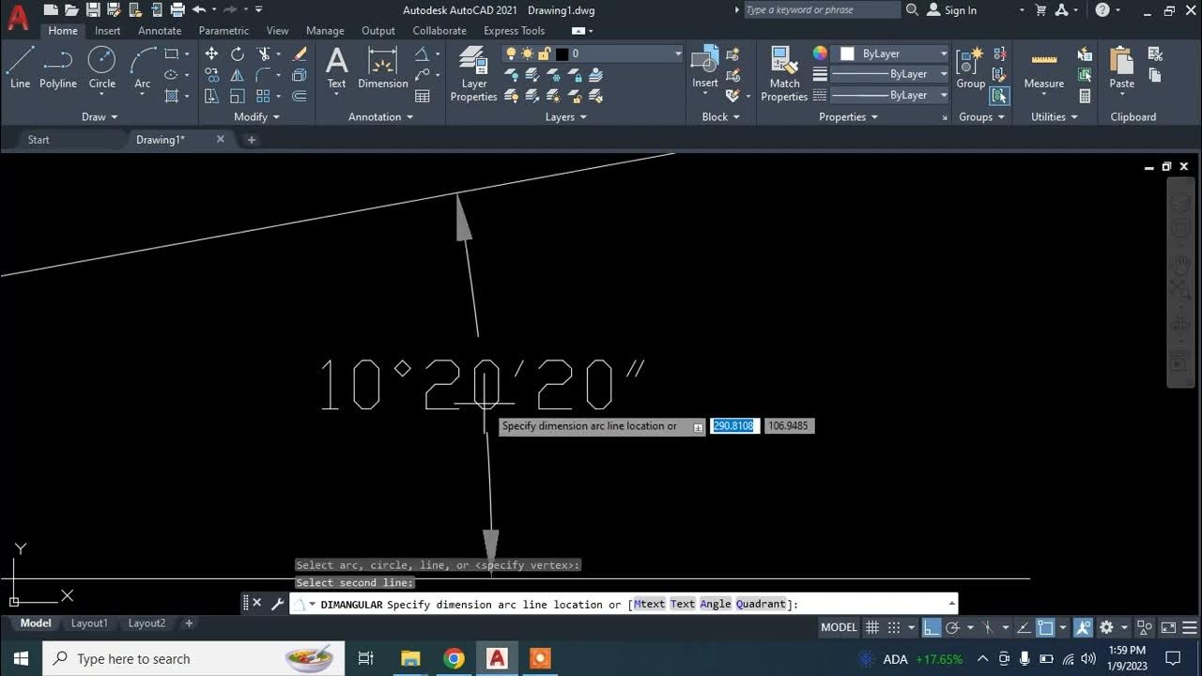Toggle snap mode dotted grid

pos(894,627)
